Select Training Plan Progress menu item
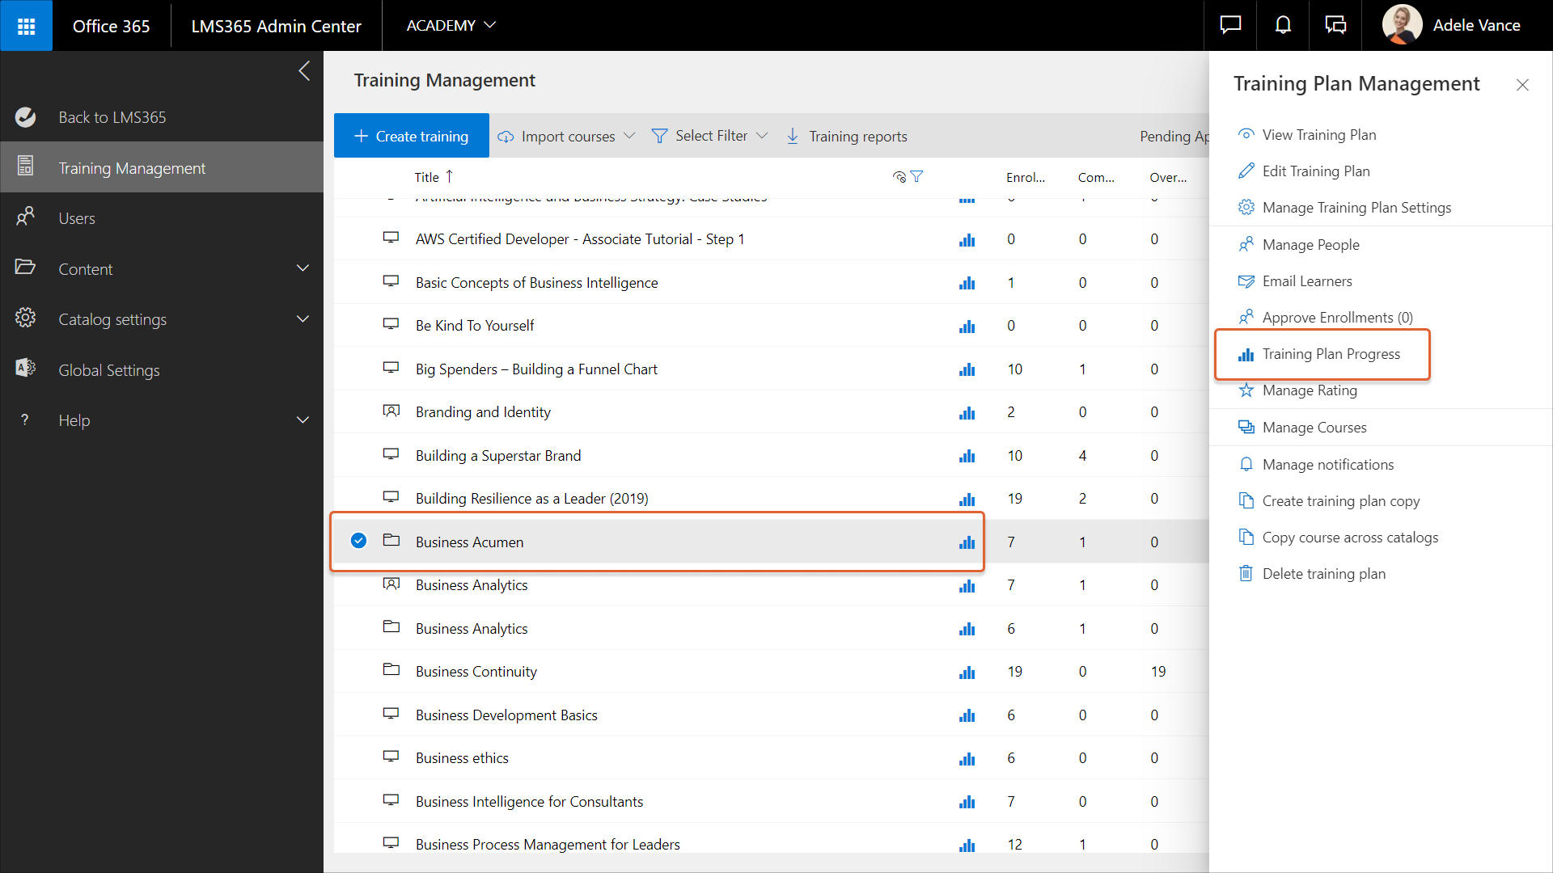 [x=1331, y=354]
